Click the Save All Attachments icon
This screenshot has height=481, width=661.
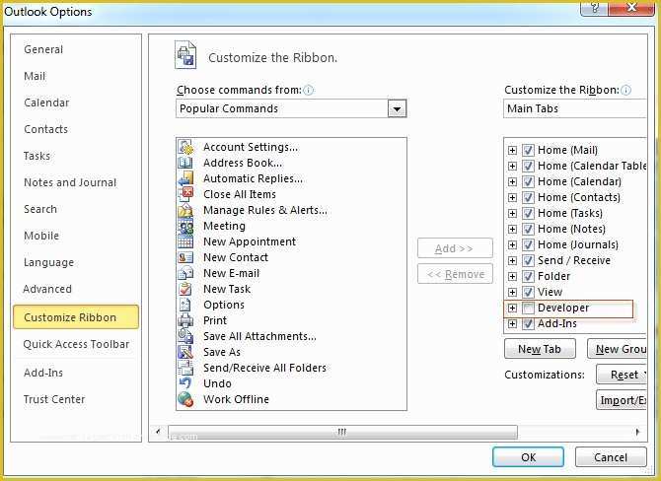click(x=185, y=336)
